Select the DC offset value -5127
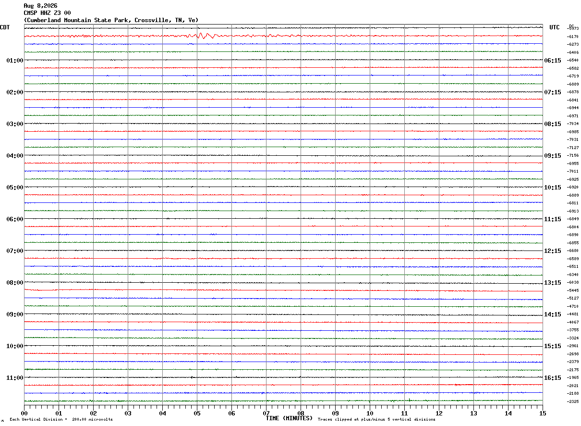The image size is (581, 426). point(573,299)
